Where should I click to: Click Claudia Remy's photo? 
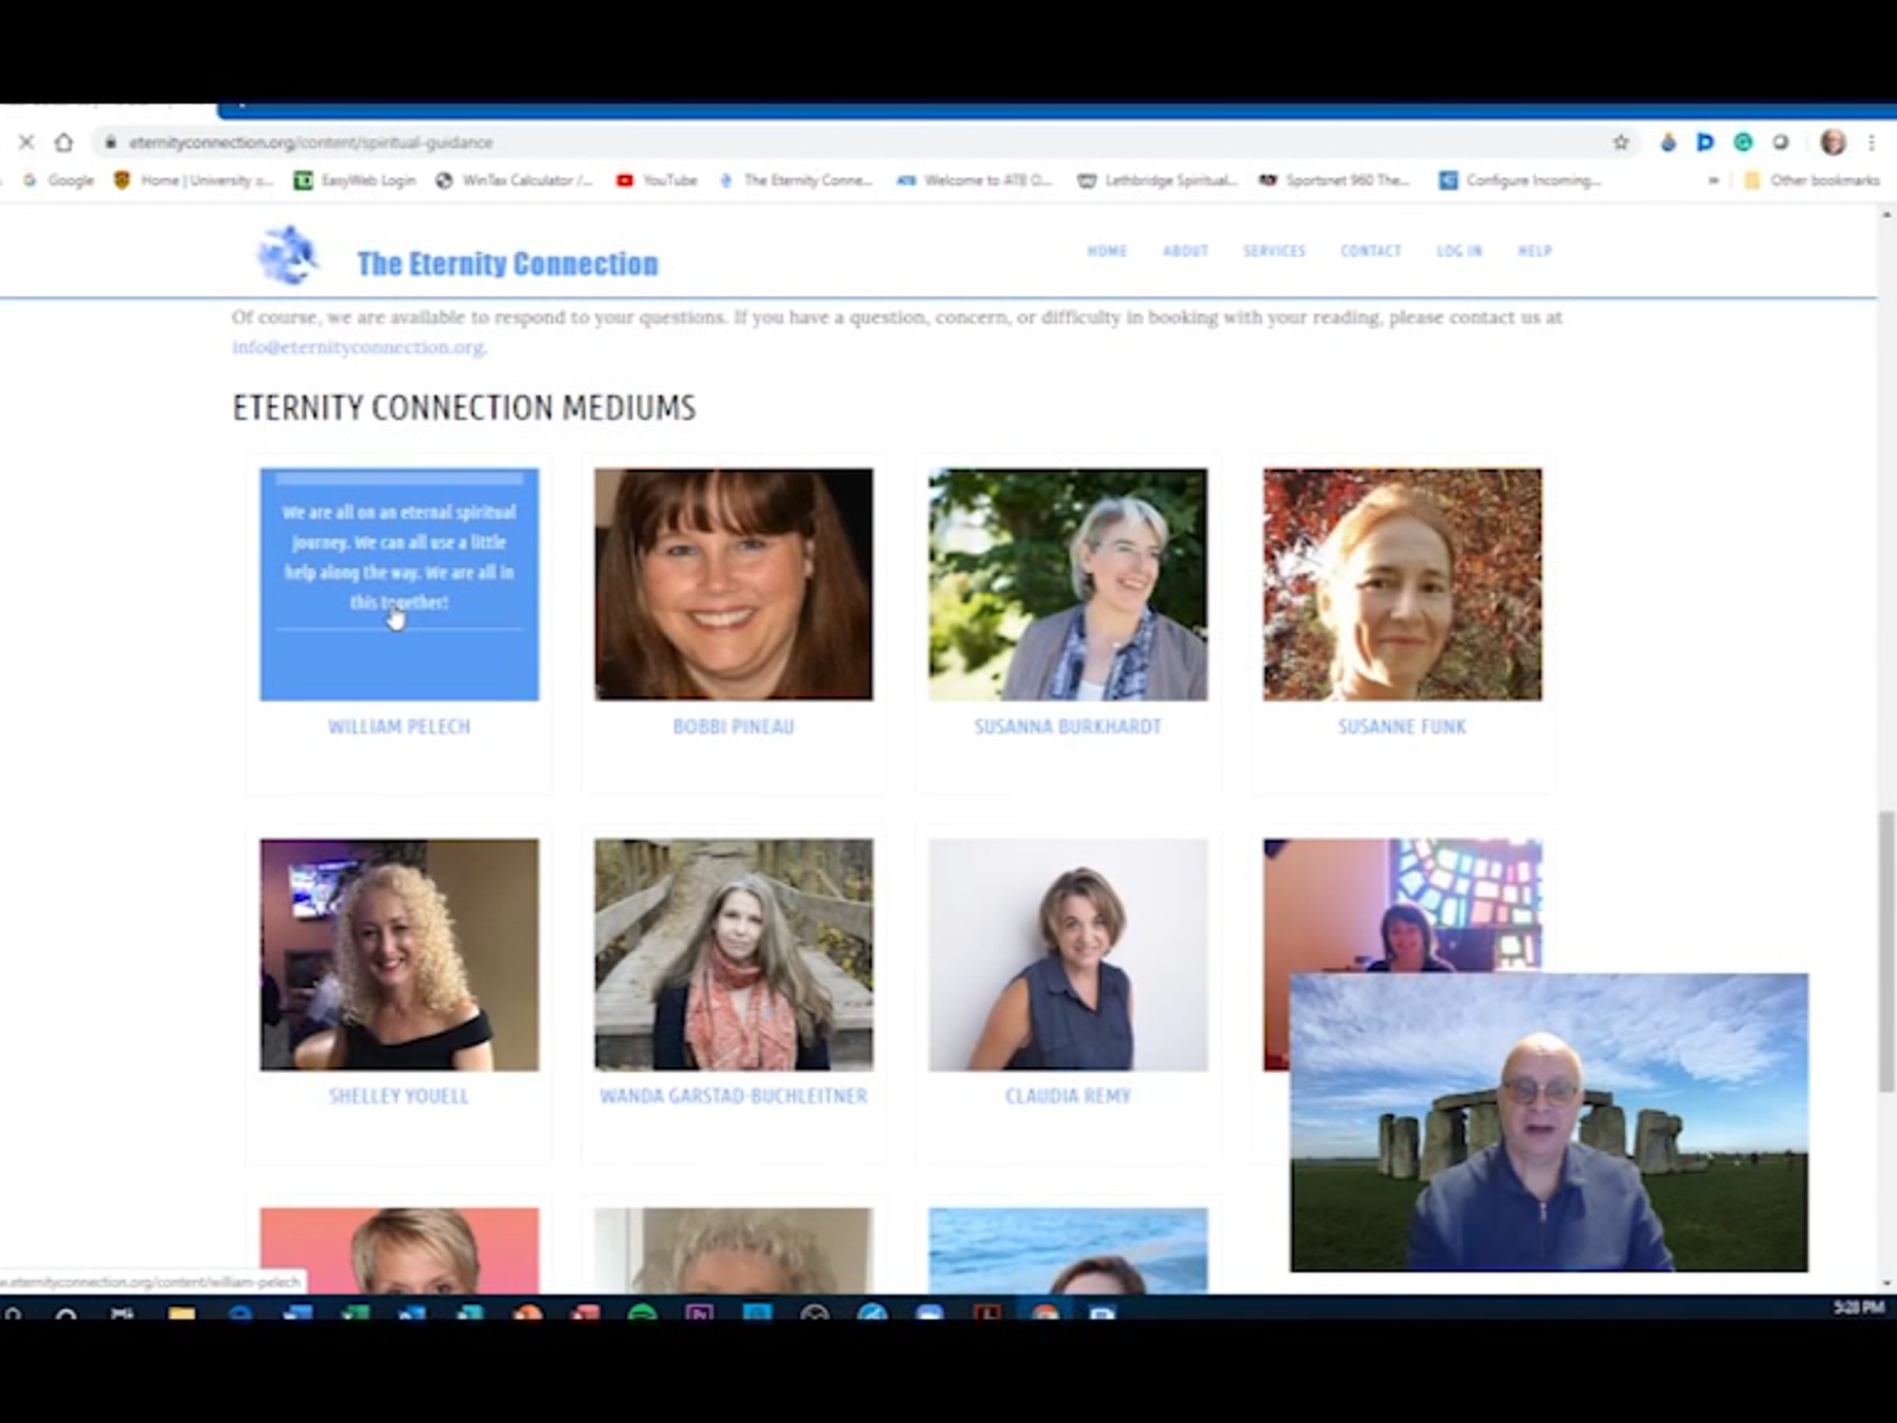(x=1068, y=955)
